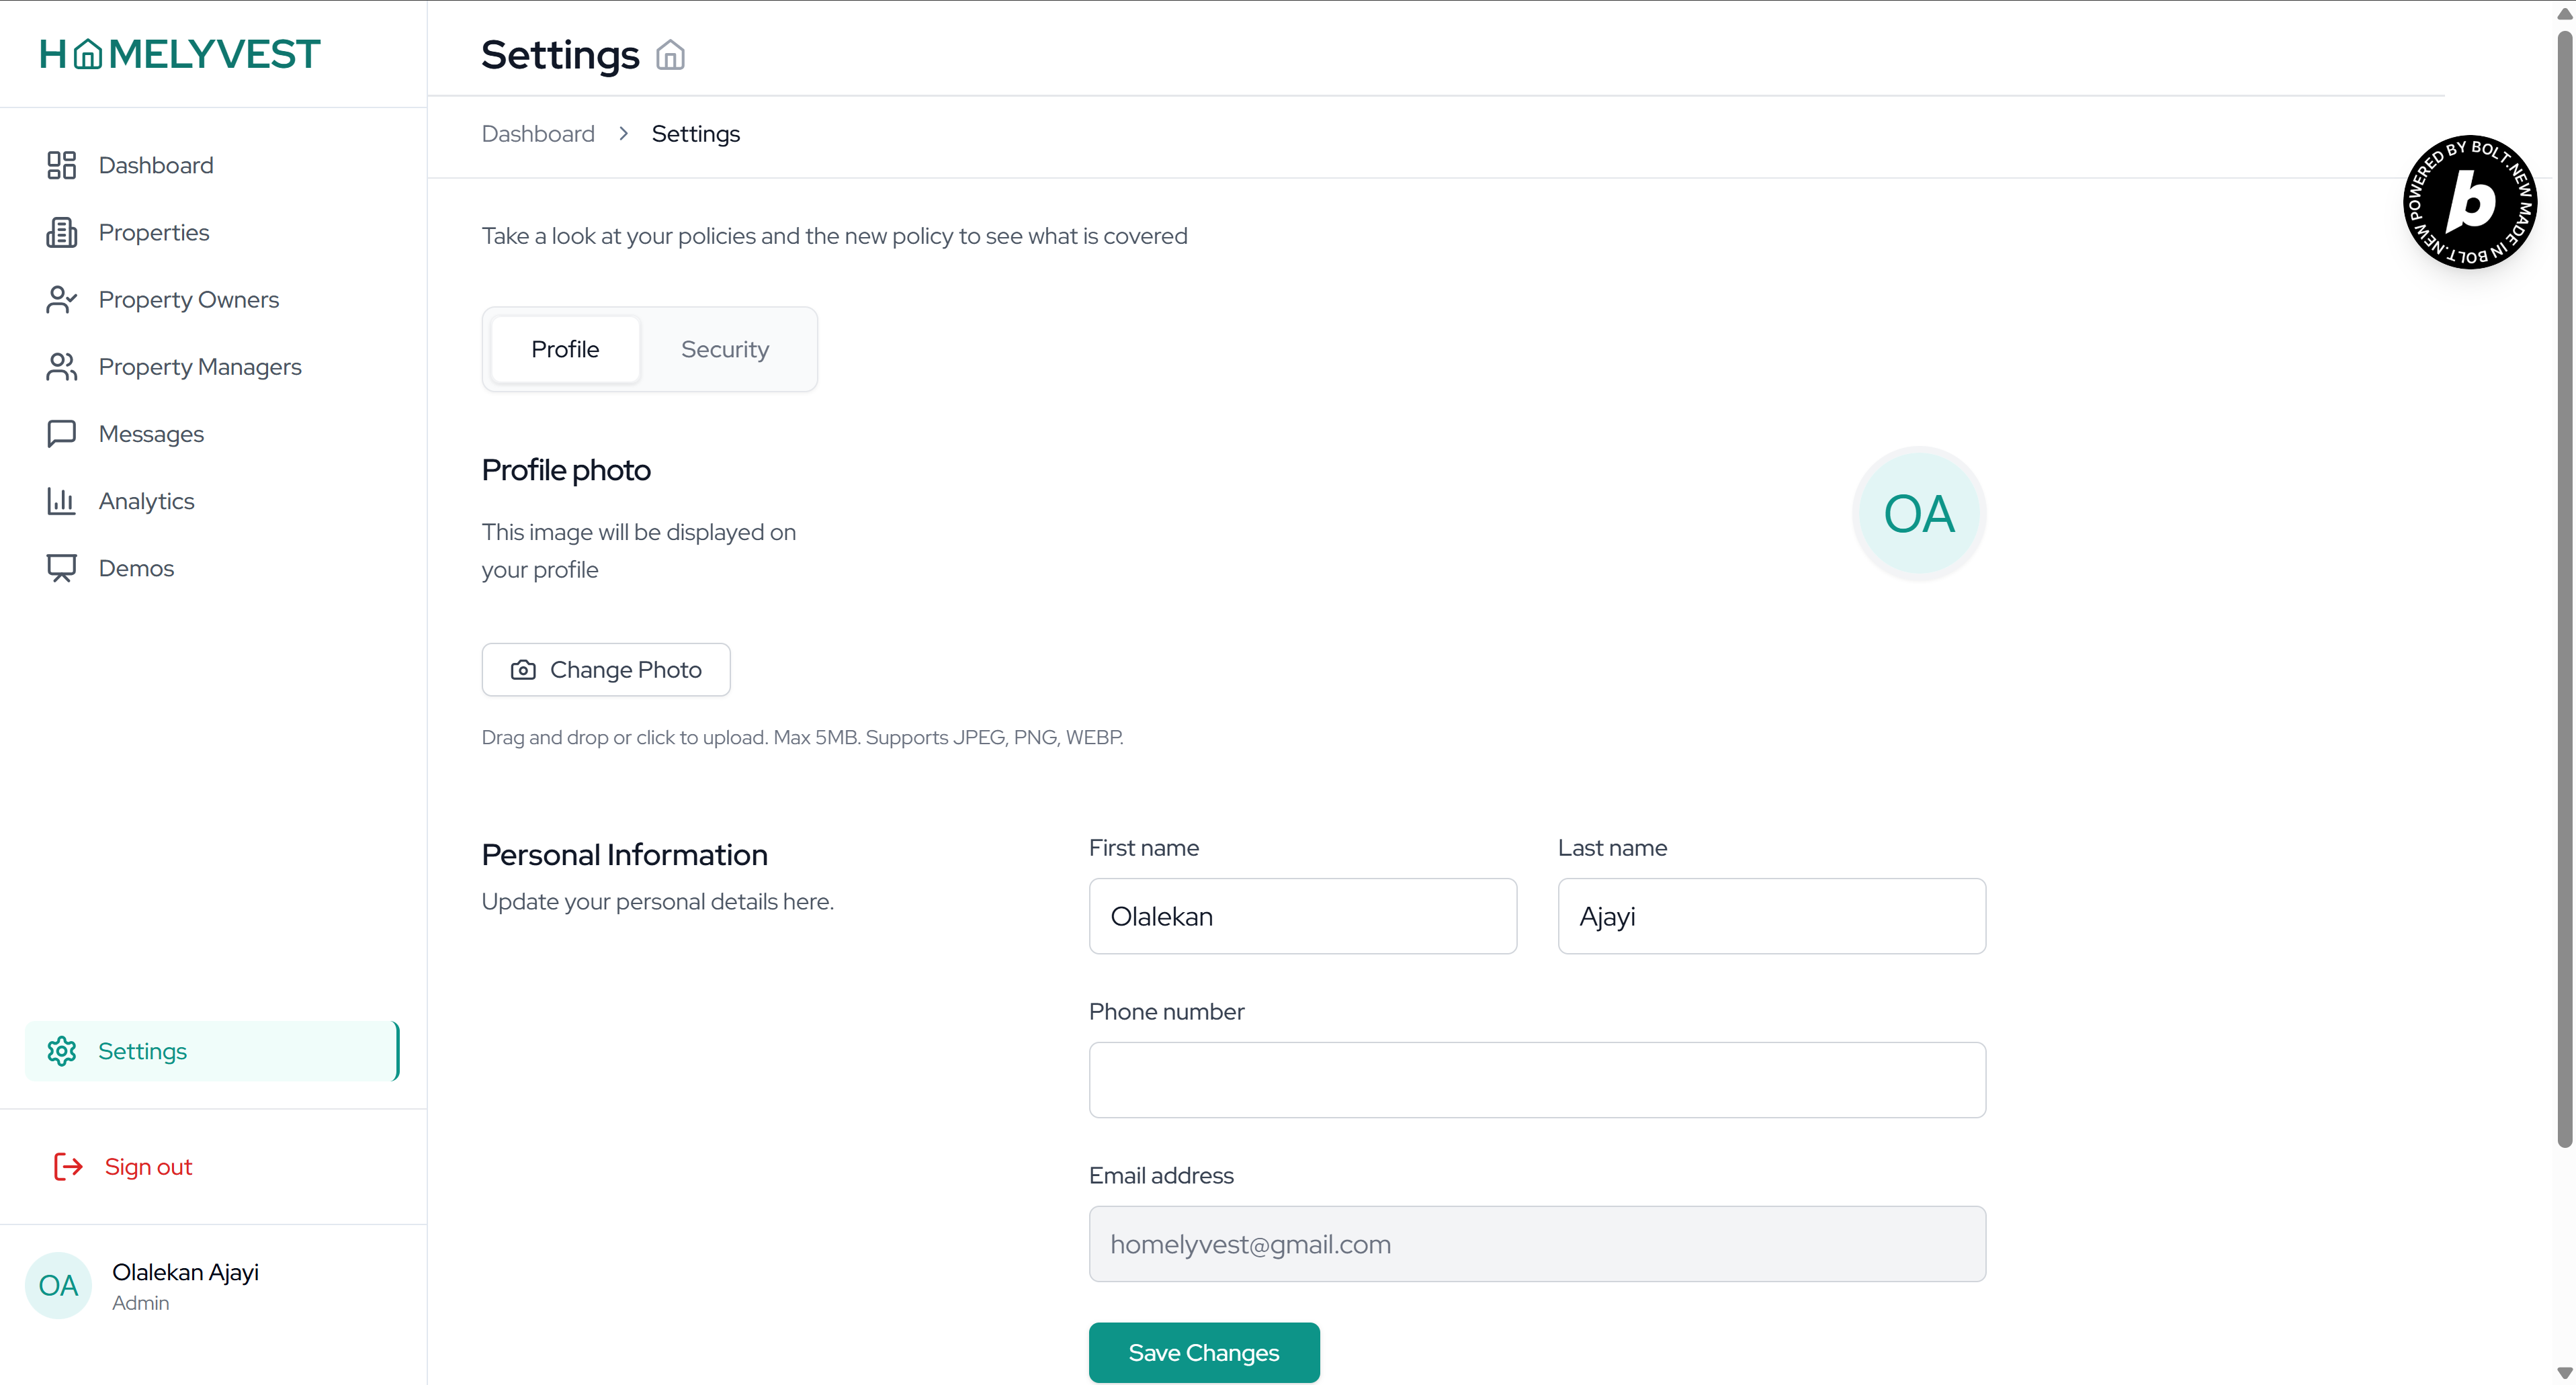The width and height of the screenshot is (2576, 1385).
Task: Select the Profile tab
Action: [x=565, y=349]
